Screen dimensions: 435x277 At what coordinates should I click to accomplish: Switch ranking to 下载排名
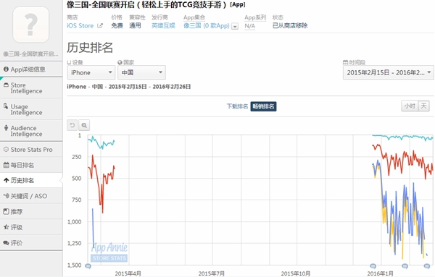pyautogui.click(x=237, y=106)
